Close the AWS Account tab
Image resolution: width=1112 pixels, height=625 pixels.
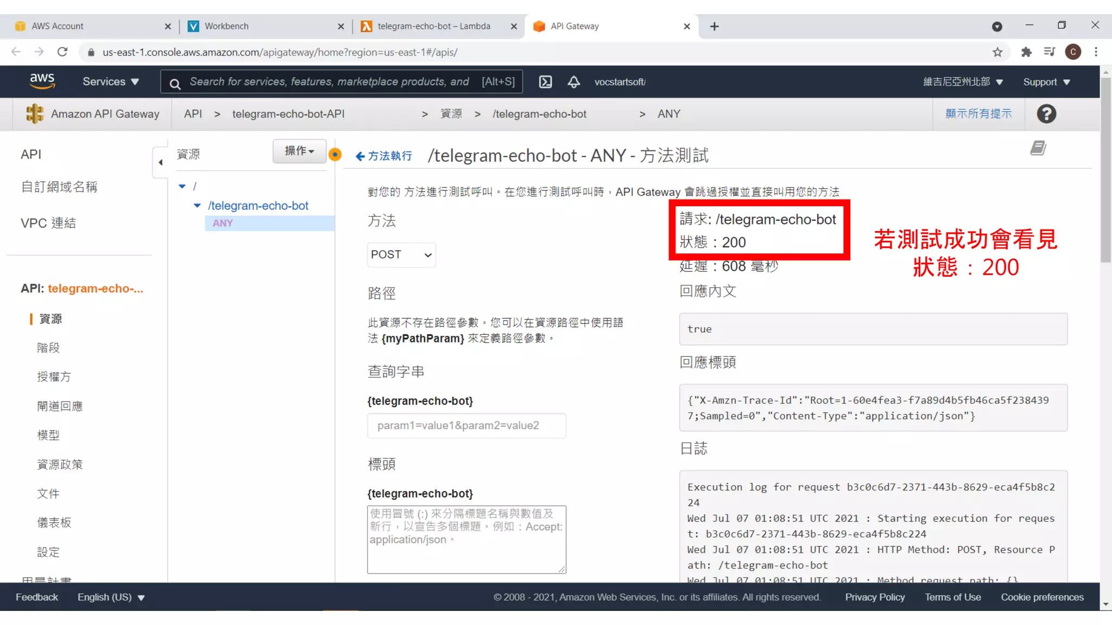pyautogui.click(x=168, y=26)
